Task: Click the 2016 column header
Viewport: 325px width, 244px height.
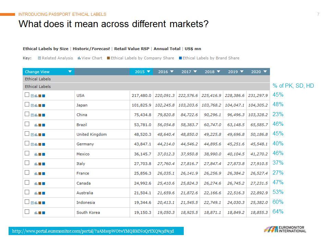Action: tap(163, 72)
